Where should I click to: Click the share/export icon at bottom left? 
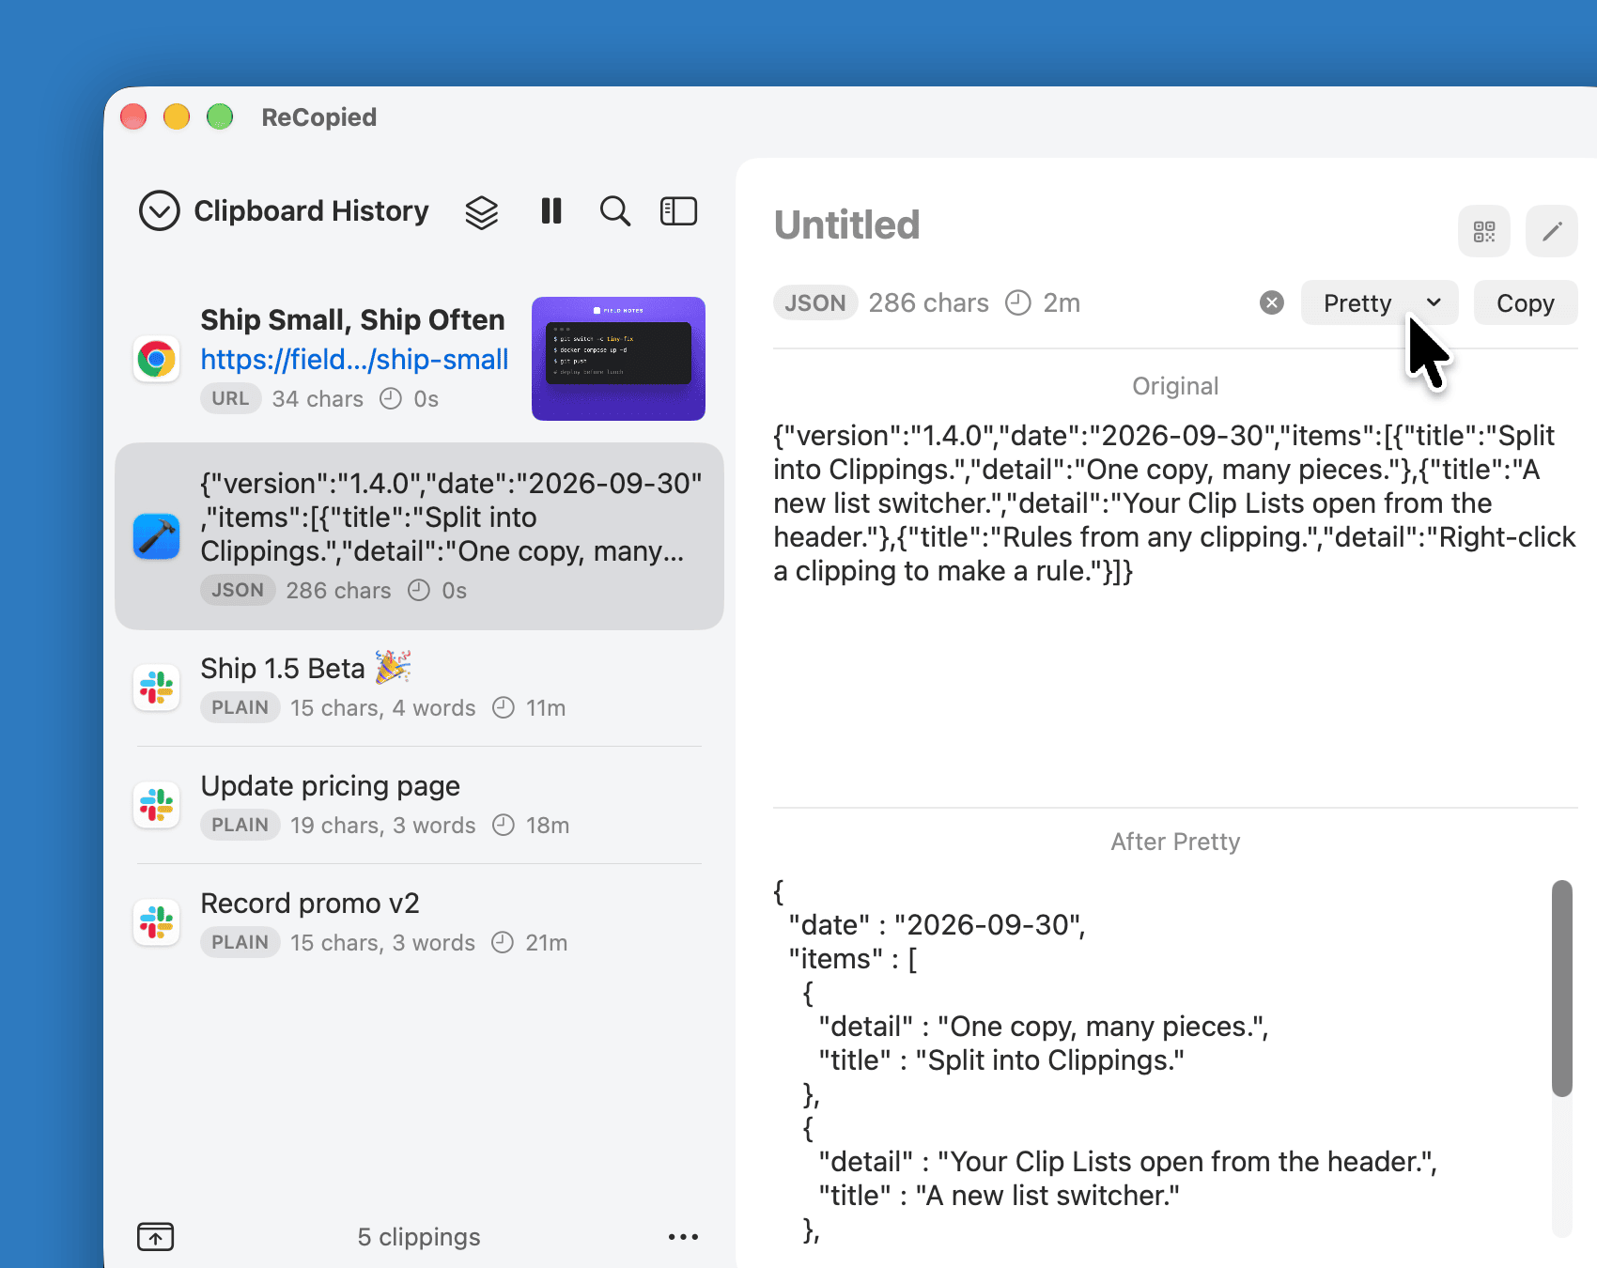156,1236
